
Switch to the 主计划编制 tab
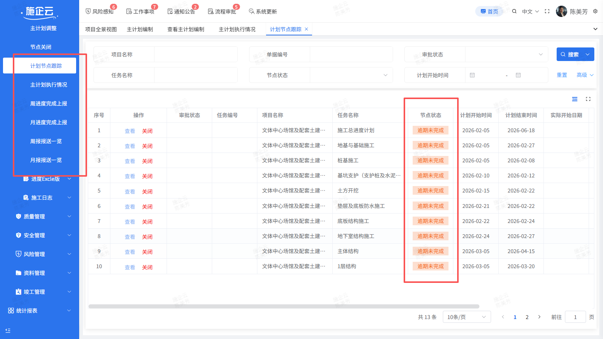140,29
